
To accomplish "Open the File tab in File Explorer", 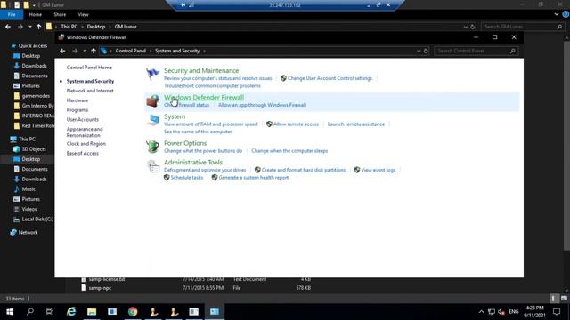I will [12, 14].
